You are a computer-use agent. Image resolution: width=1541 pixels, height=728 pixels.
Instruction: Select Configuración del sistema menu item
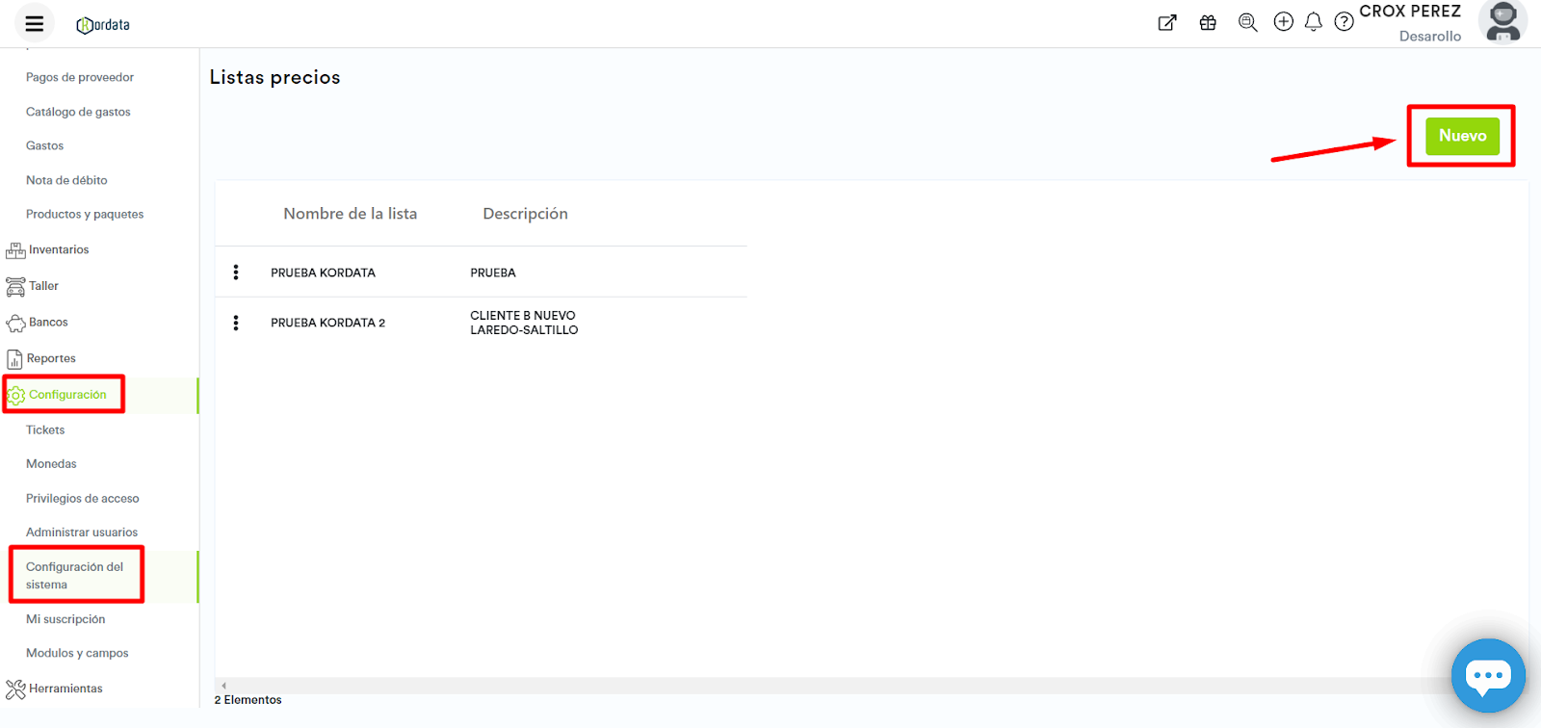tap(74, 575)
